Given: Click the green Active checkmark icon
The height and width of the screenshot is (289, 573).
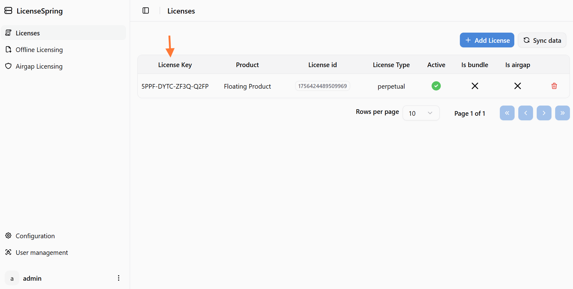Looking at the screenshot, I should (x=436, y=86).
